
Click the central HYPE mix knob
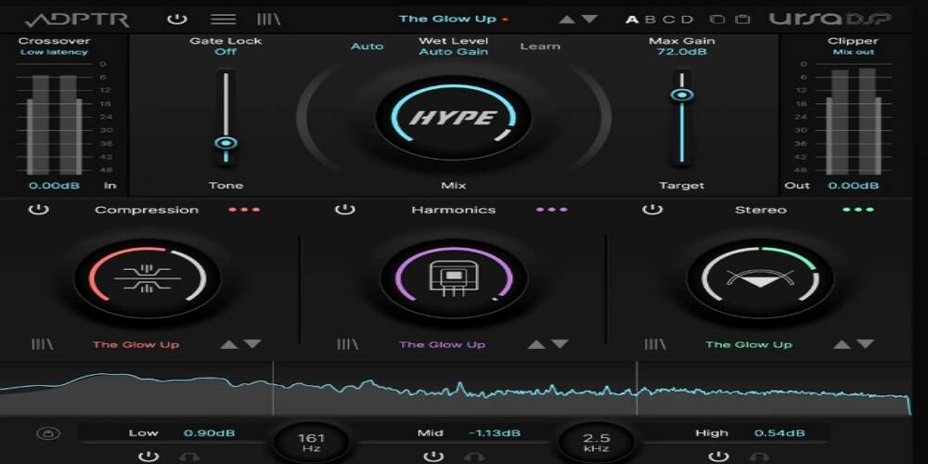coord(453,119)
